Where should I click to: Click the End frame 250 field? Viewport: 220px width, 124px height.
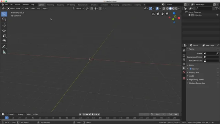coord(173,114)
